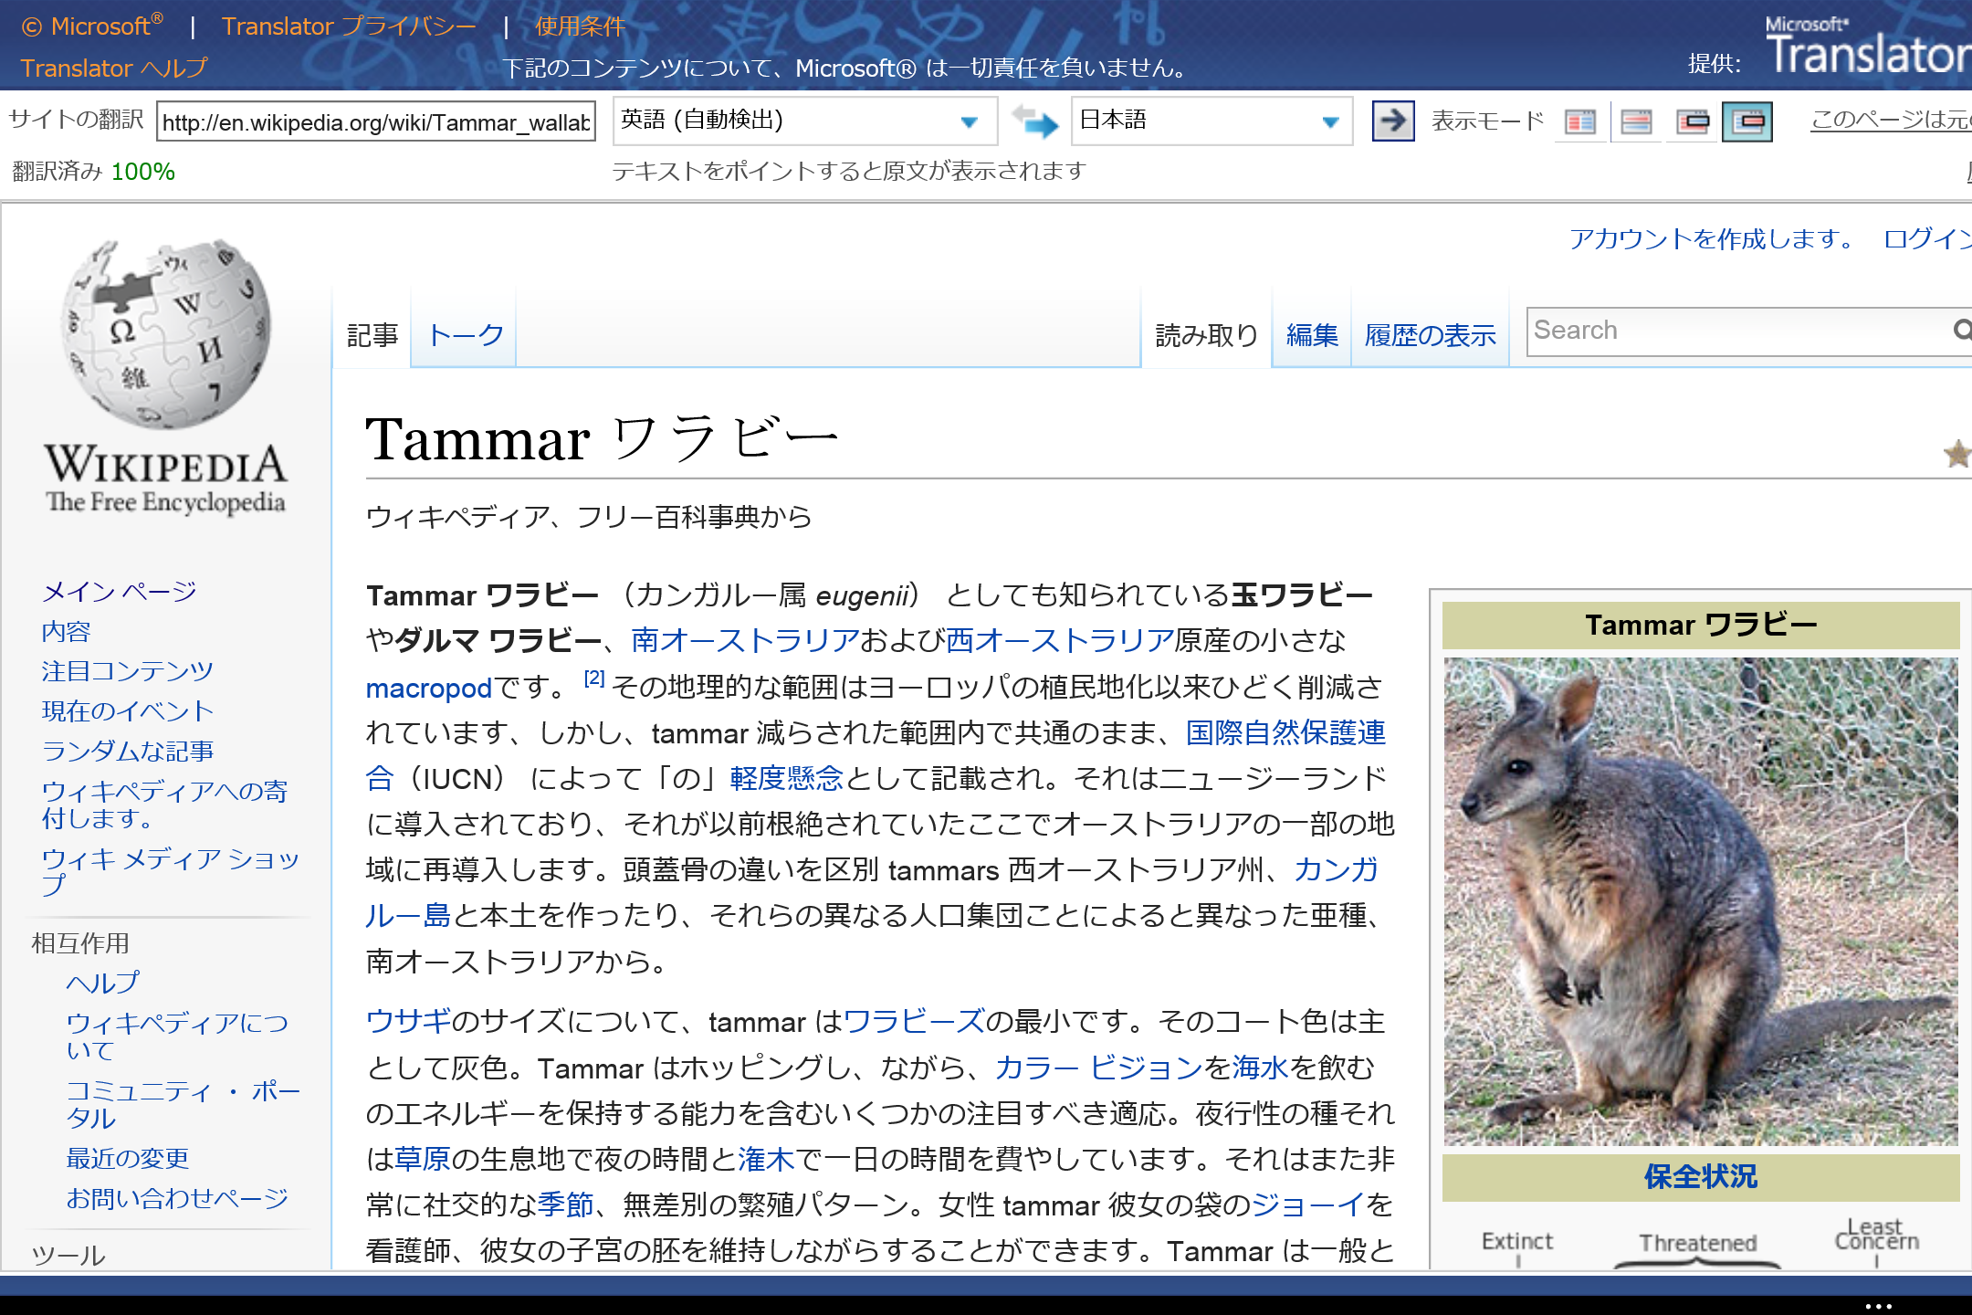Image resolution: width=1972 pixels, height=1315 pixels.
Task: Select the top-and-bottom display mode icon
Action: [1636, 121]
